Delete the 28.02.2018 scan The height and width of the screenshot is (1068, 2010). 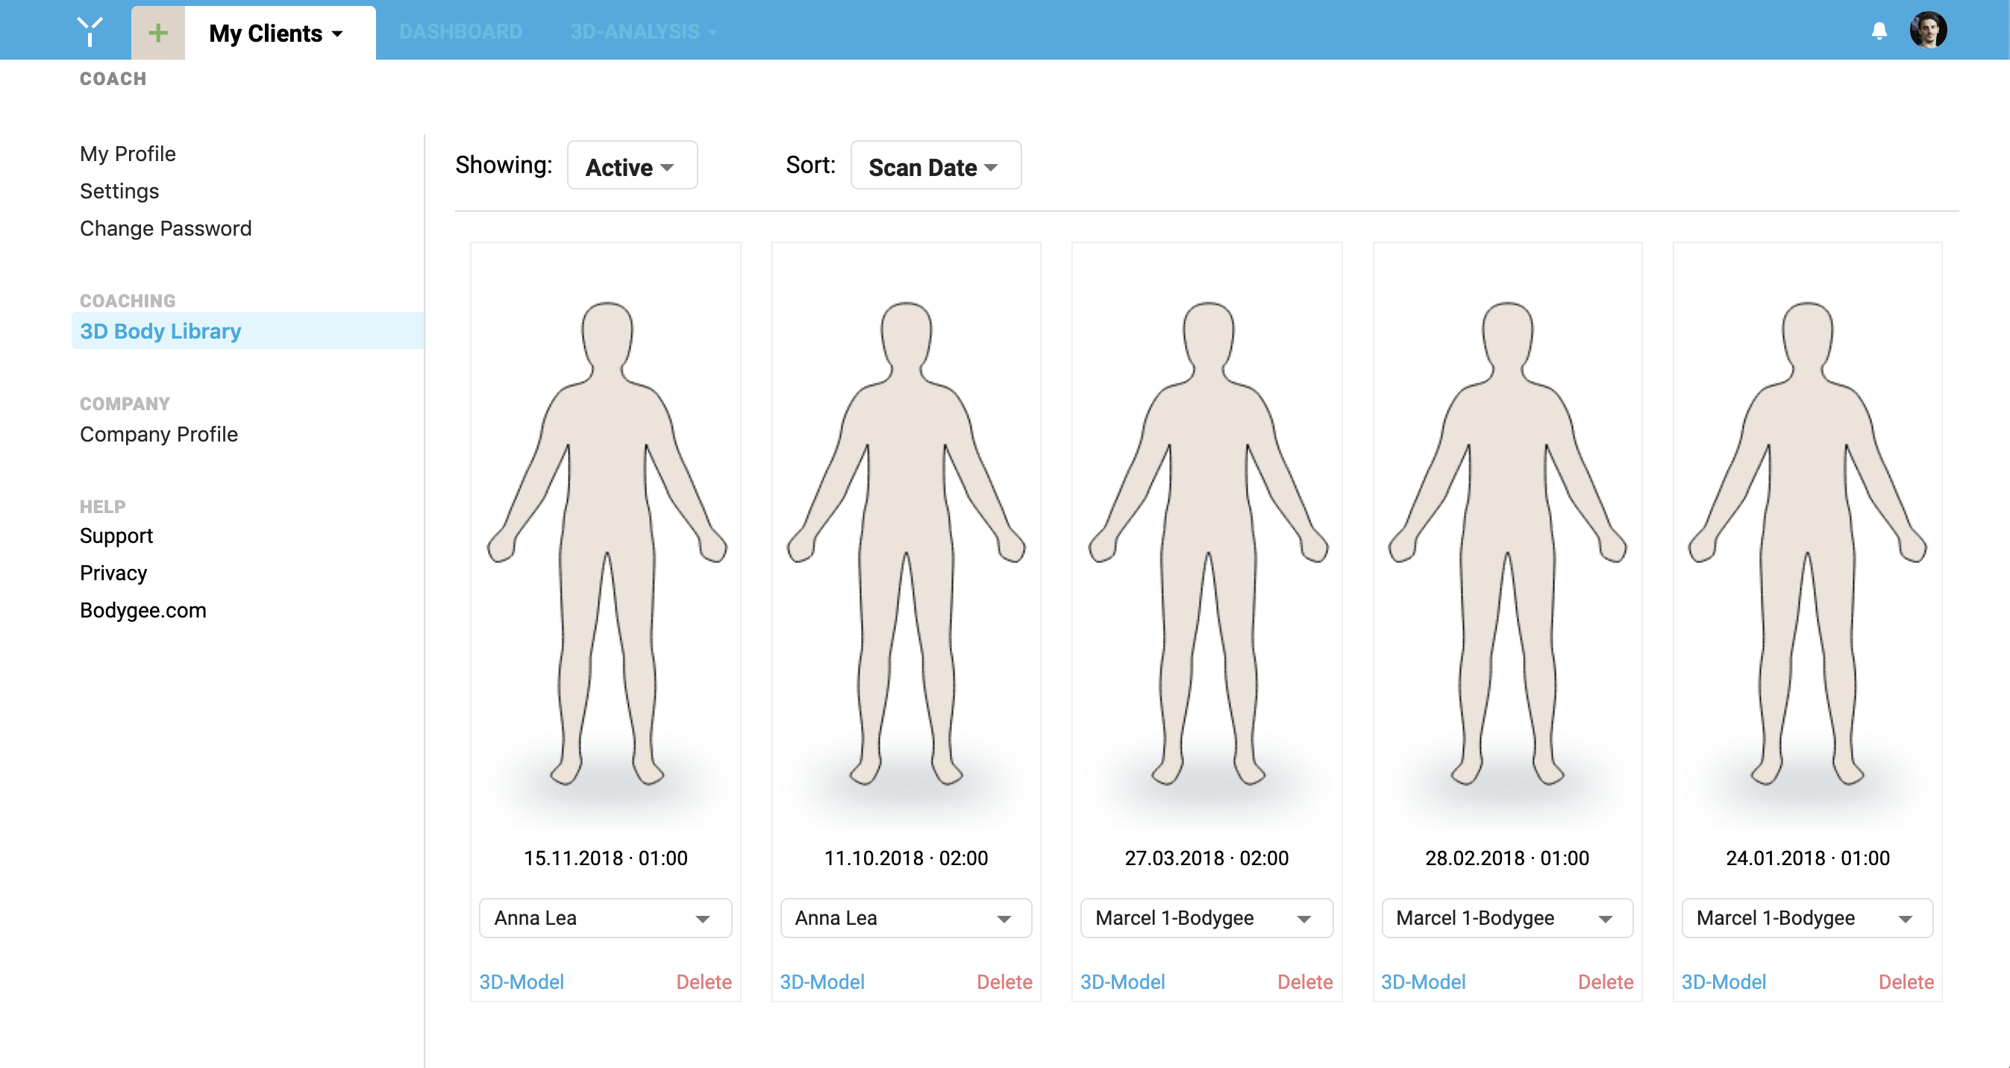pos(1606,981)
